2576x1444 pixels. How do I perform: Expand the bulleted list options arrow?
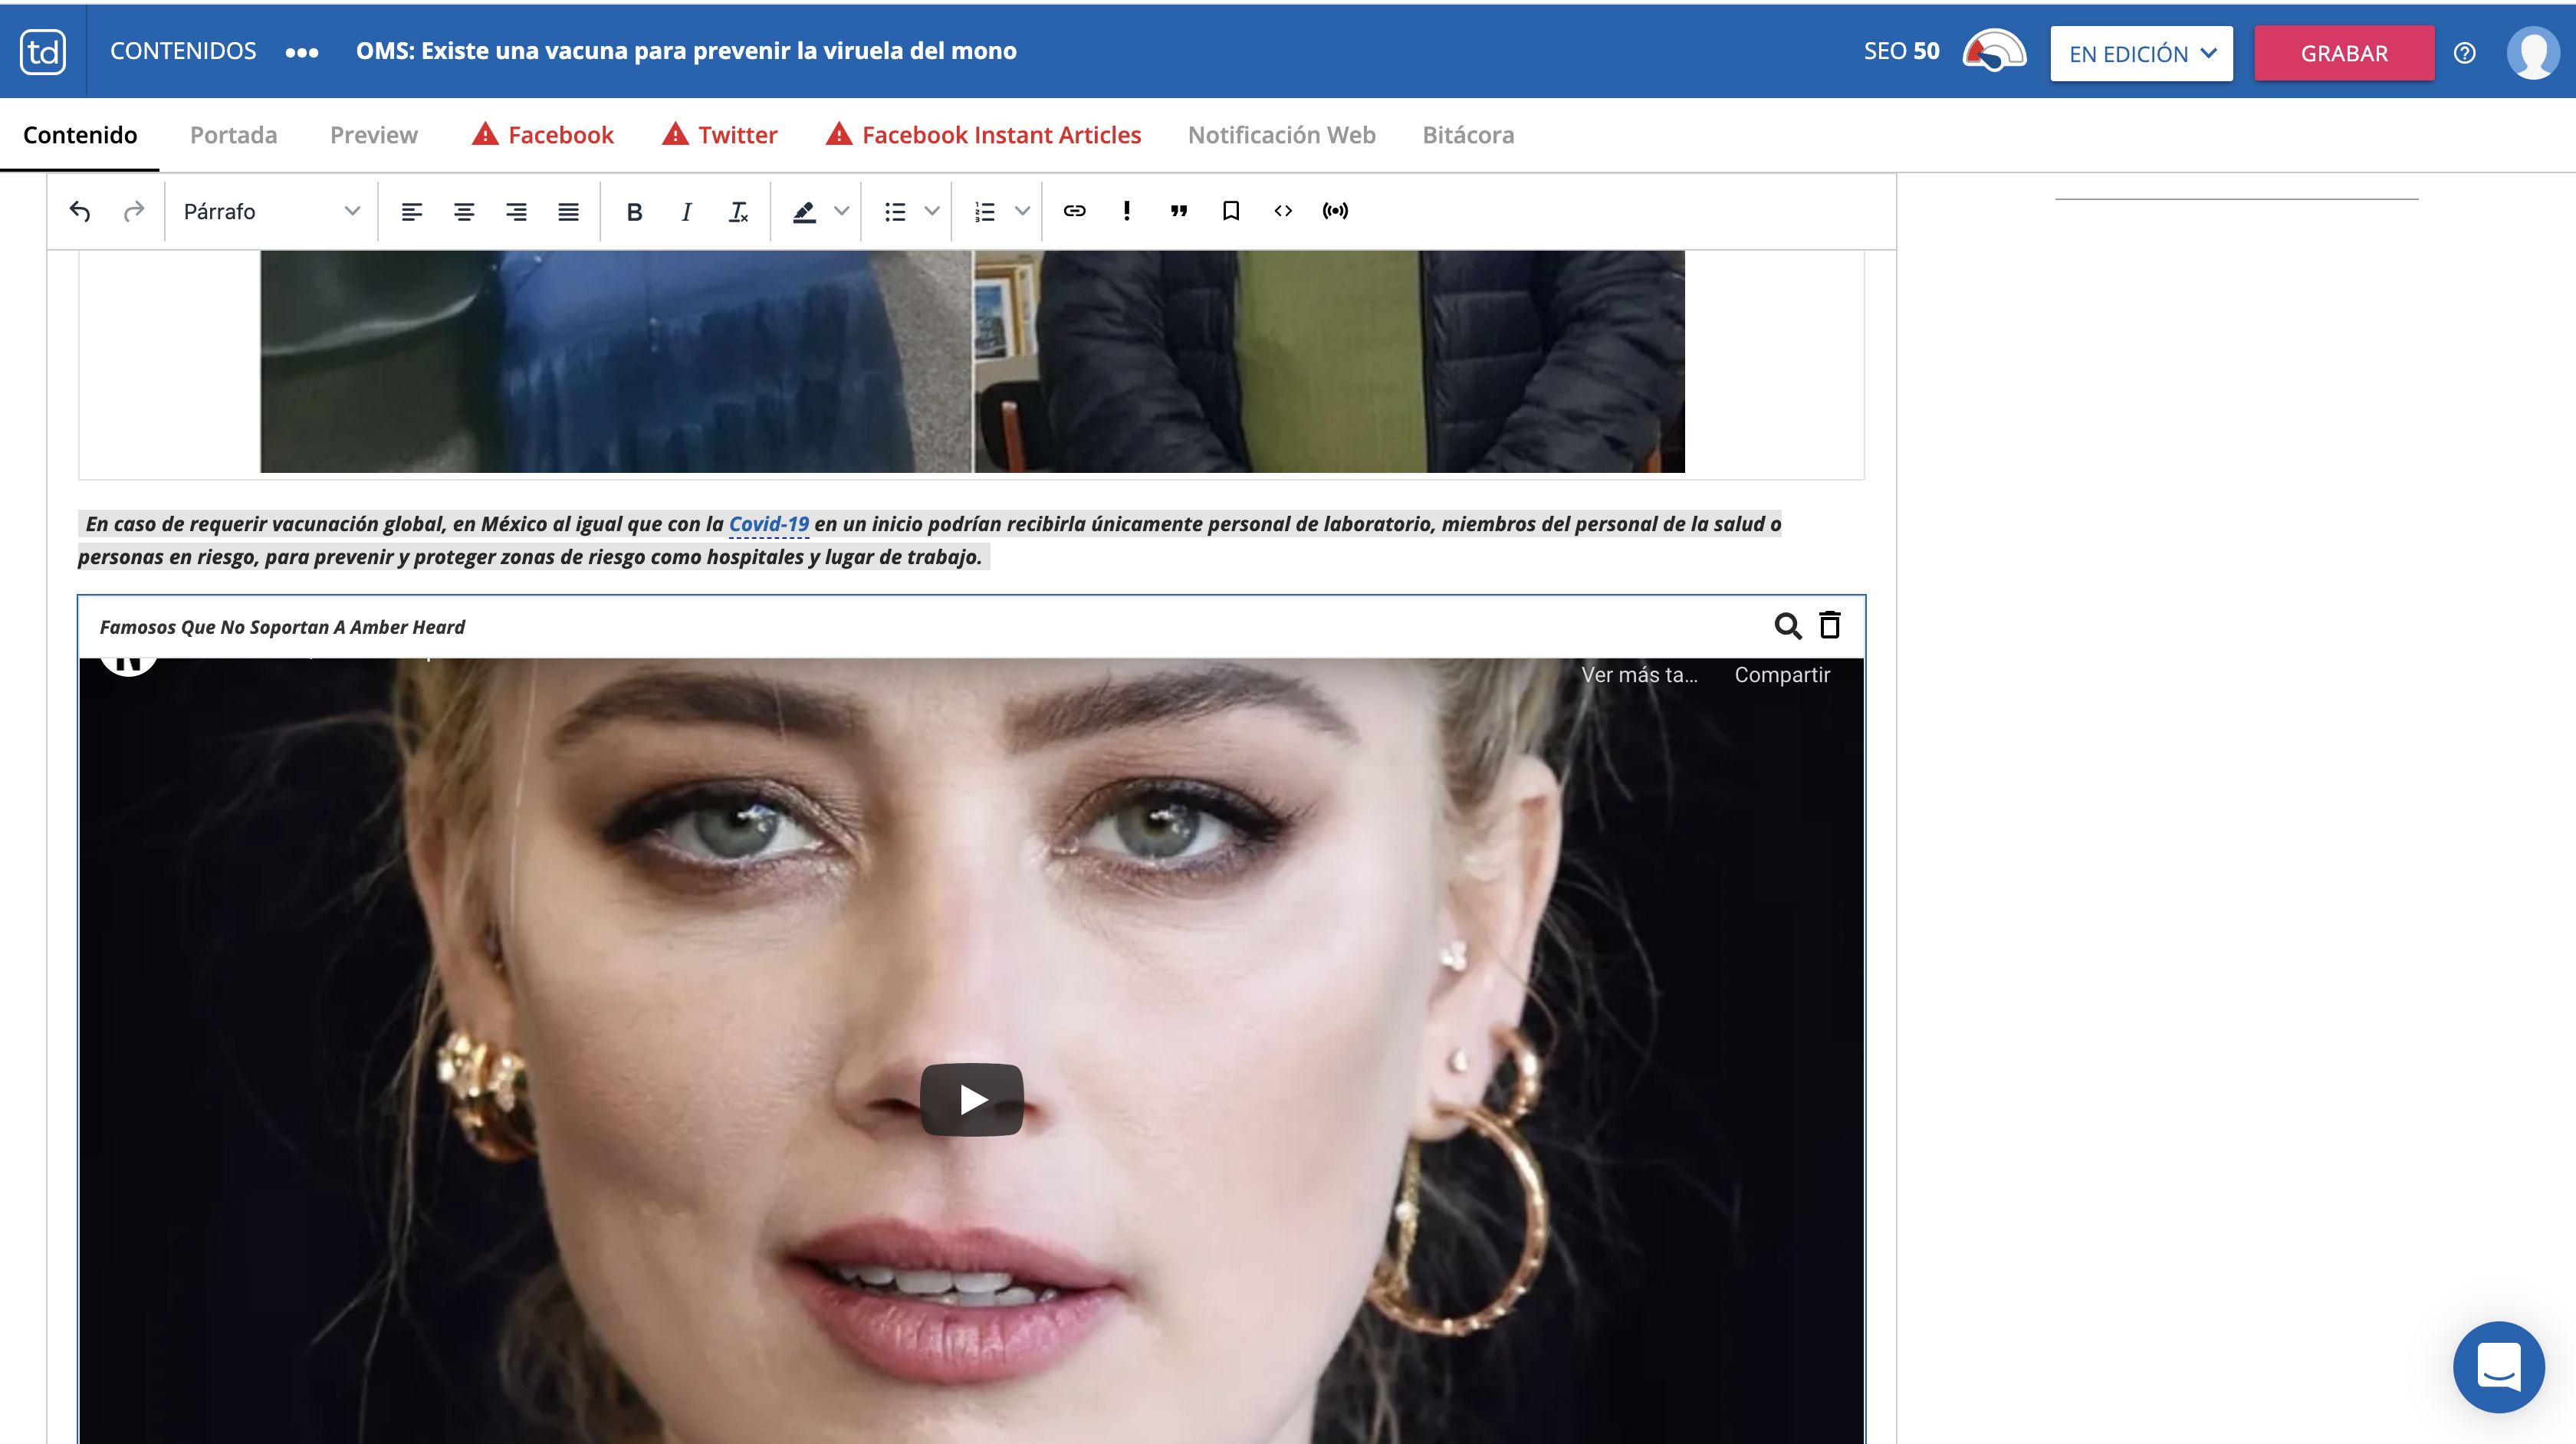pos(932,211)
